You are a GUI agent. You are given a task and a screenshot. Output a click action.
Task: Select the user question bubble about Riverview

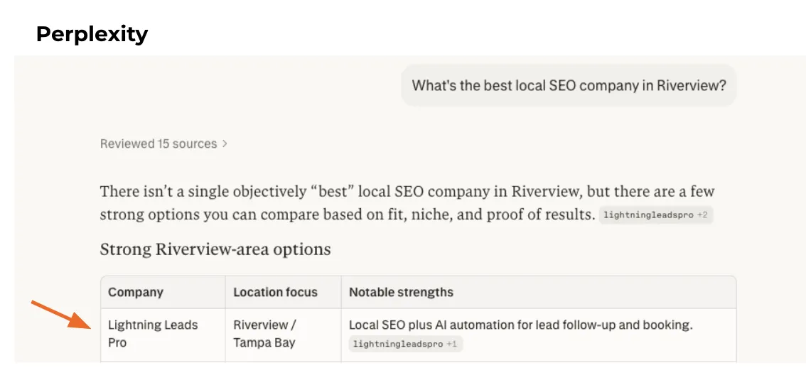pyautogui.click(x=569, y=85)
